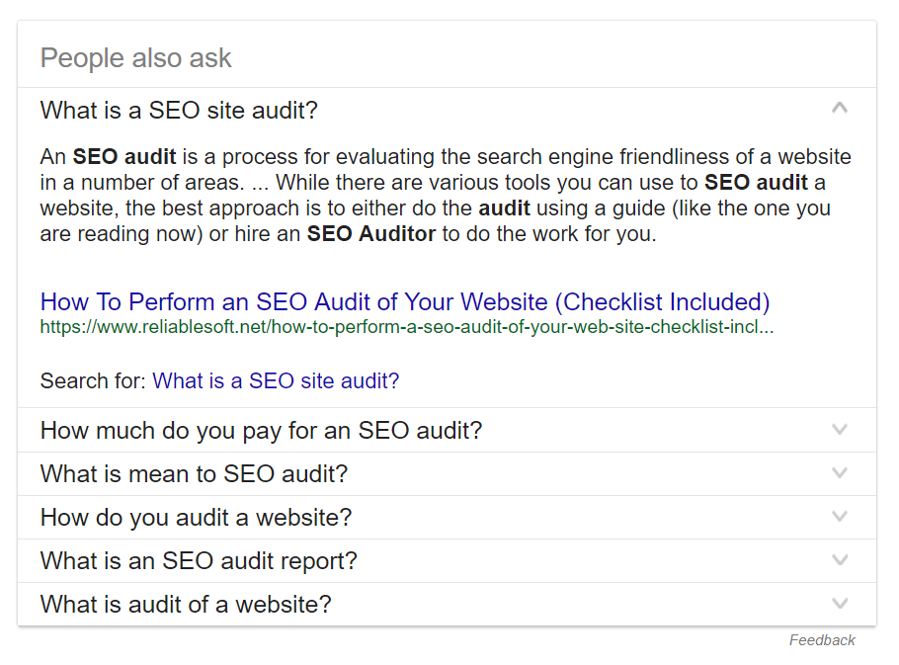The image size is (899, 665).
Task: Expand 'How much do you pay for an SEO audit?'
Action: [261, 431]
